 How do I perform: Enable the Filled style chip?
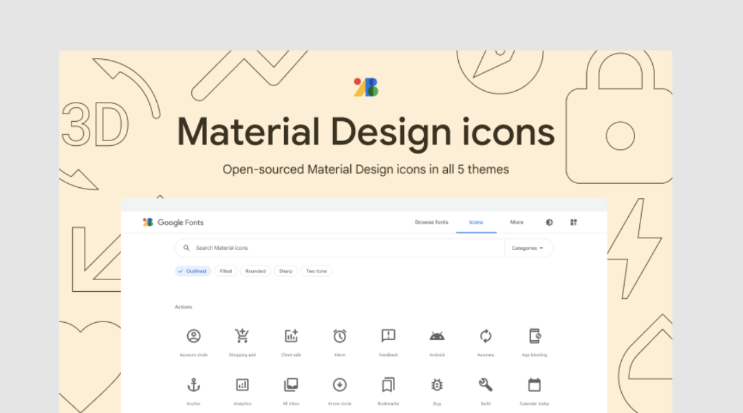pos(226,271)
